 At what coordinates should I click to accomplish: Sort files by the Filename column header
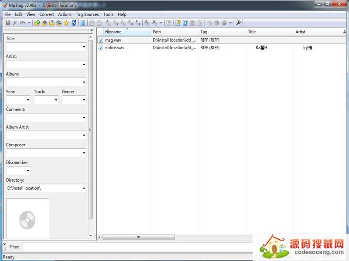coord(127,32)
